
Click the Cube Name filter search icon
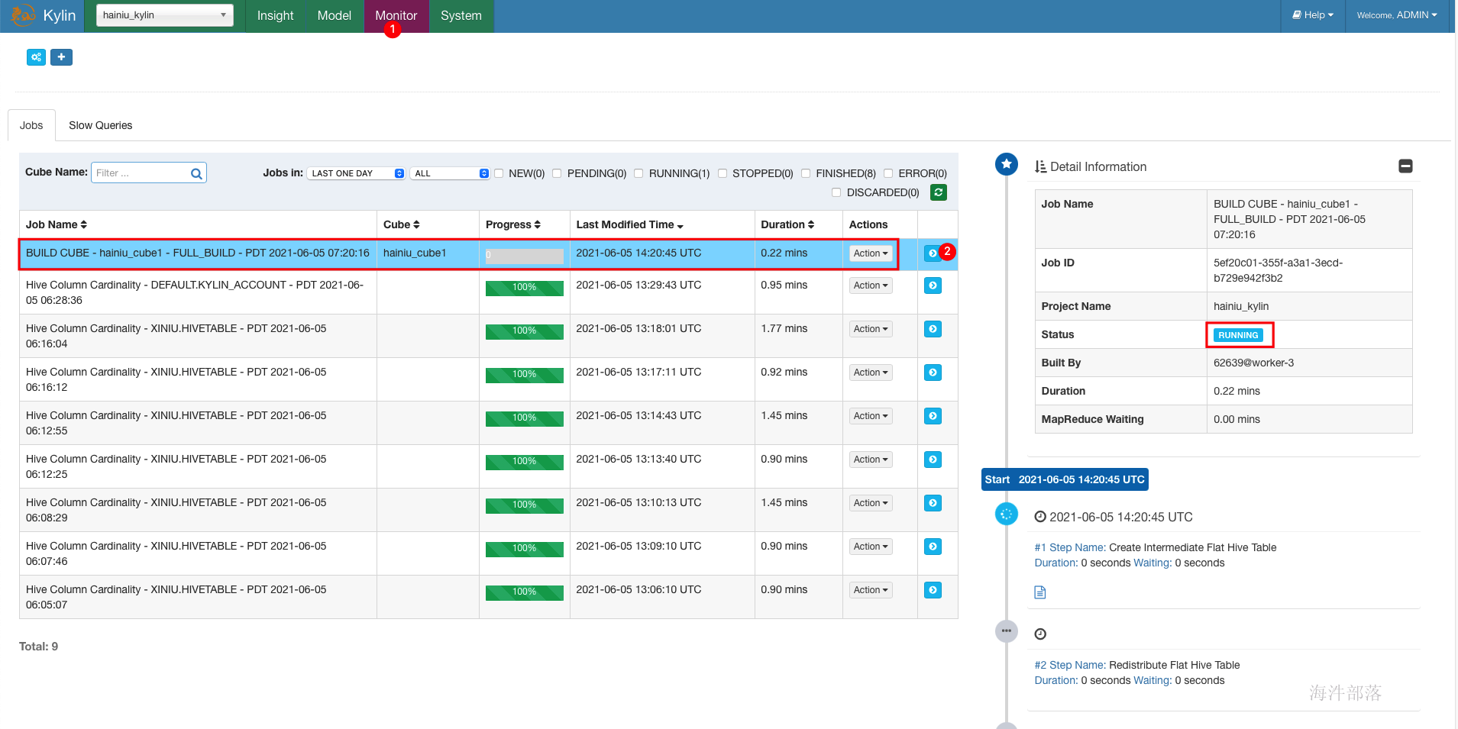pyautogui.click(x=196, y=173)
